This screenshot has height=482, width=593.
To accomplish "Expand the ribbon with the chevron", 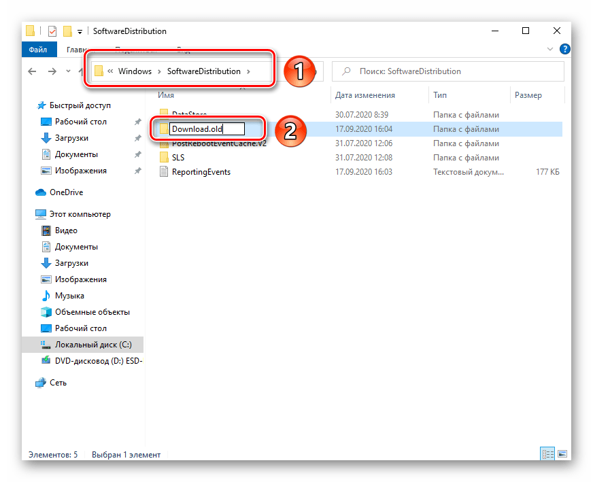I will click(x=550, y=49).
